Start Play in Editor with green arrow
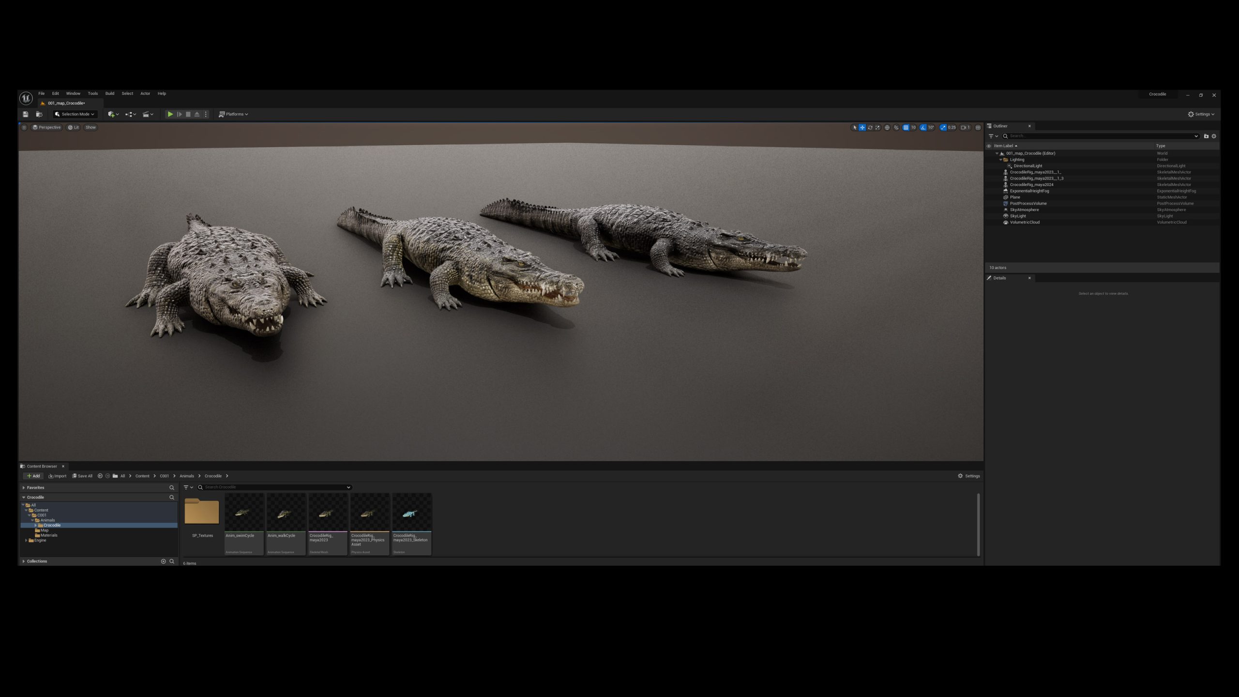The width and height of the screenshot is (1239, 697). tap(170, 114)
